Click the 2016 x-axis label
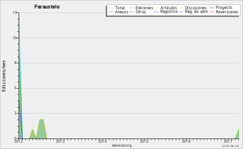 coord(186,141)
